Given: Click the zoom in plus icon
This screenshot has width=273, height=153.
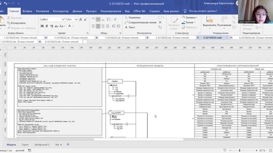Looking at the screenshot, I should pos(256,150).
